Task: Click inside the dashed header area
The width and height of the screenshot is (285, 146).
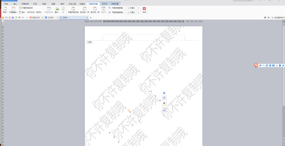Action: 144,37
